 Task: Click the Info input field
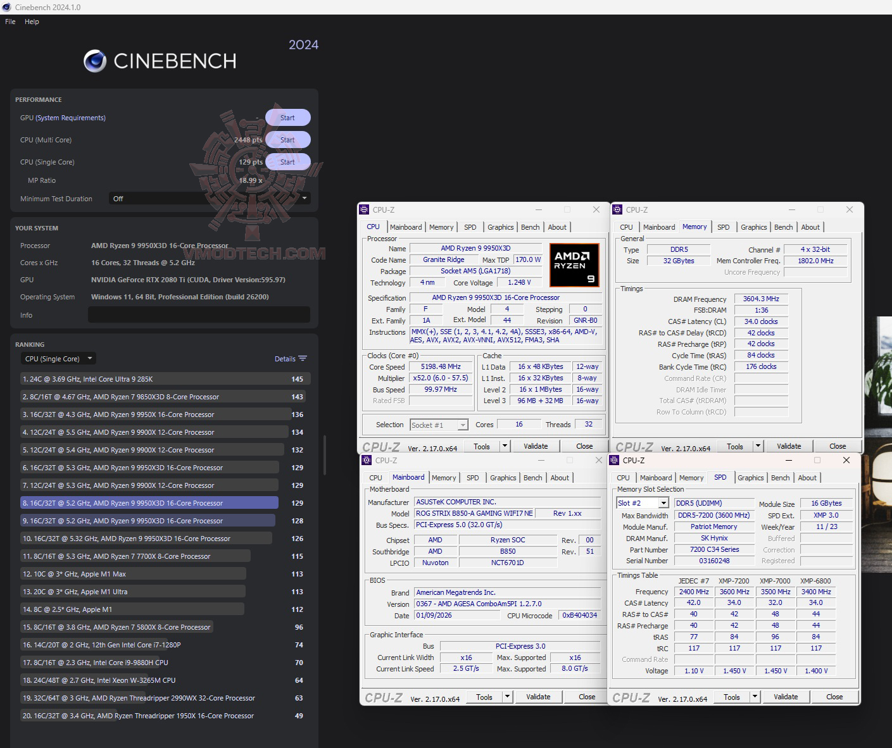[x=199, y=315]
